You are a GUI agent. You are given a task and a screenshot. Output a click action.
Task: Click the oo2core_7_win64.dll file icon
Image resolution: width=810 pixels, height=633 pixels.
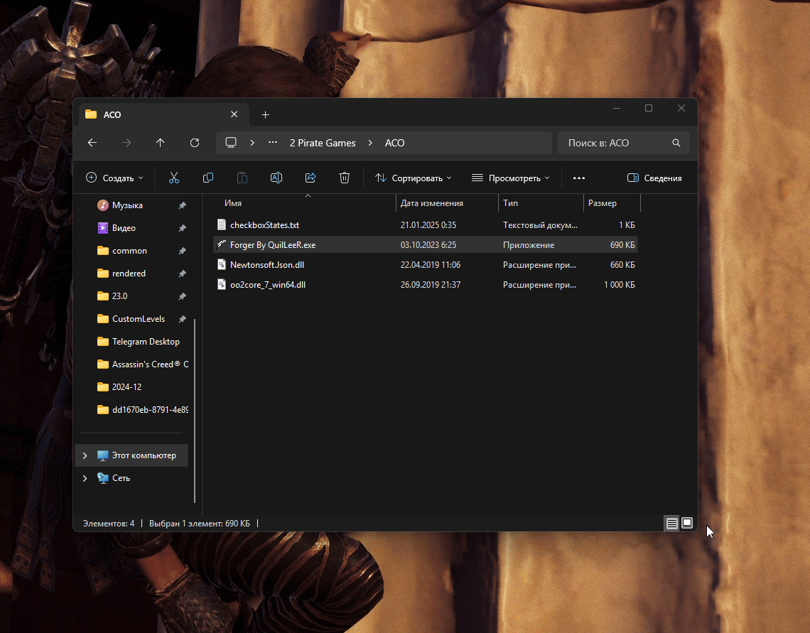(x=222, y=284)
